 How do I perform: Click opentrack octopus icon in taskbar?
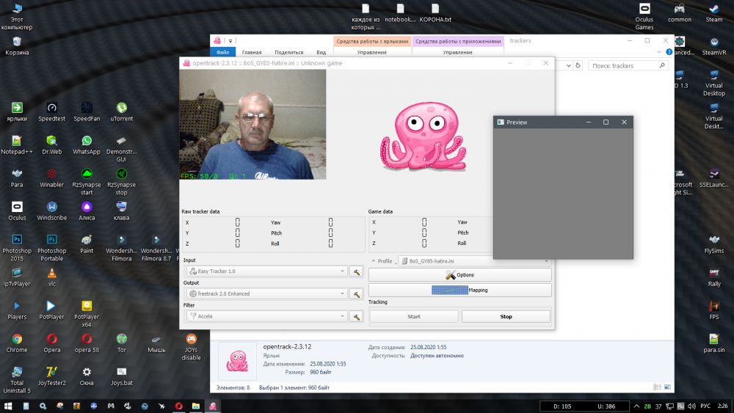213,406
